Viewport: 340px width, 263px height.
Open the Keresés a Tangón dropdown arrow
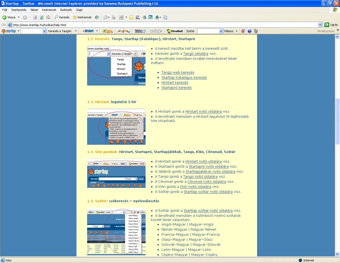pyautogui.click(x=76, y=31)
